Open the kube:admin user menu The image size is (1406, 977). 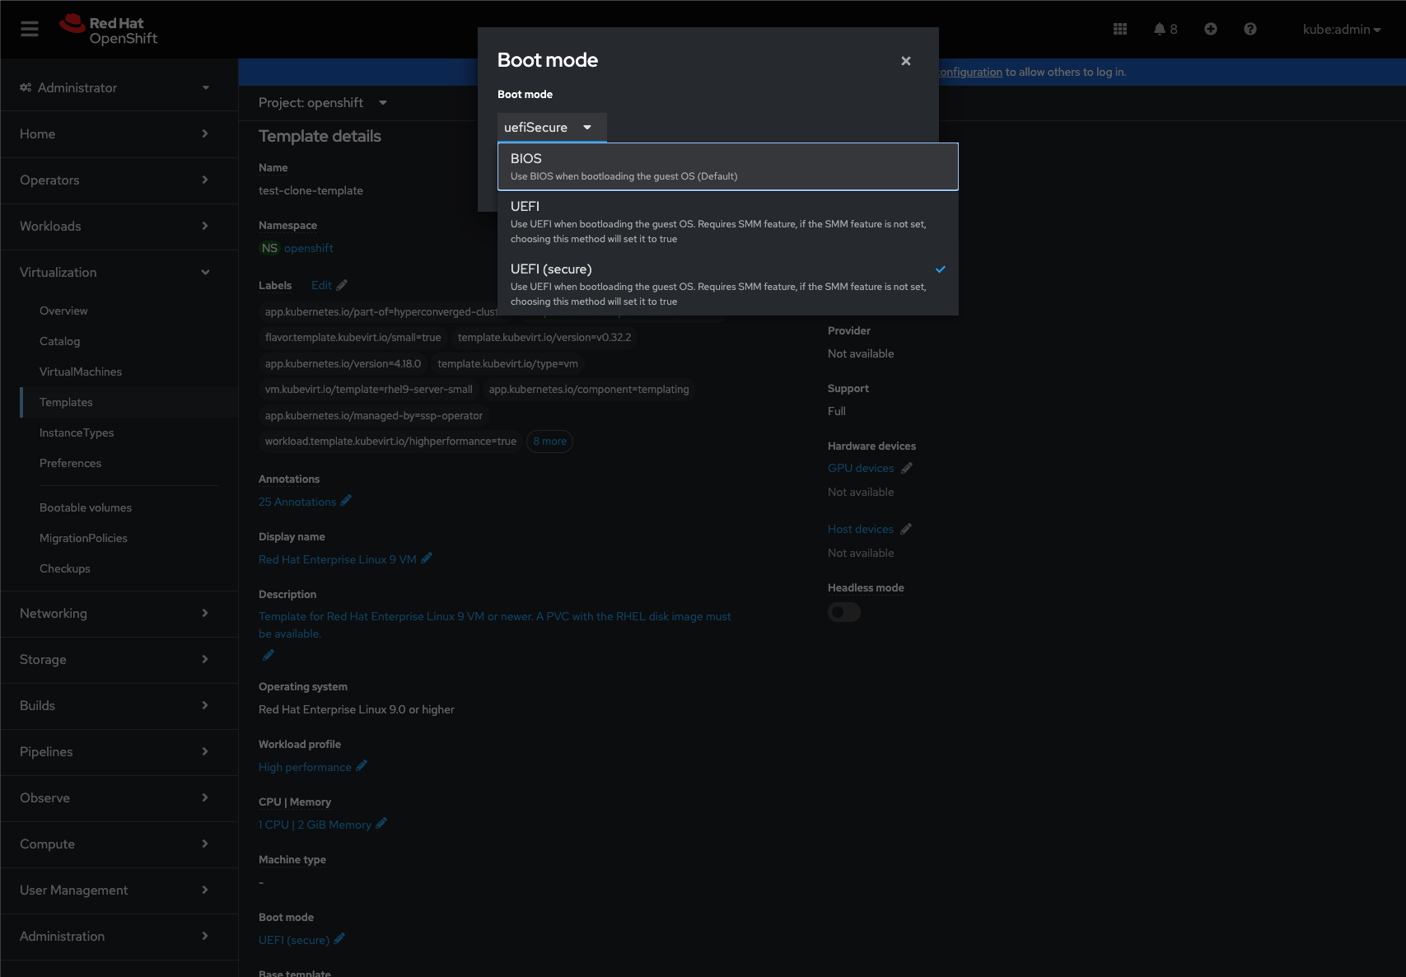pyautogui.click(x=1342, y=30)
